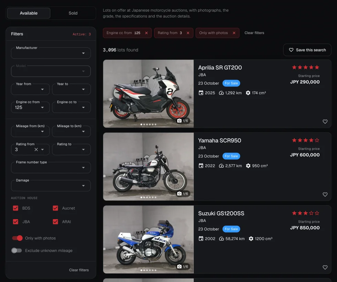Open the Manufacturer dropdown
The height and width of the screenshot is (282, 337).
pos(51,53)
